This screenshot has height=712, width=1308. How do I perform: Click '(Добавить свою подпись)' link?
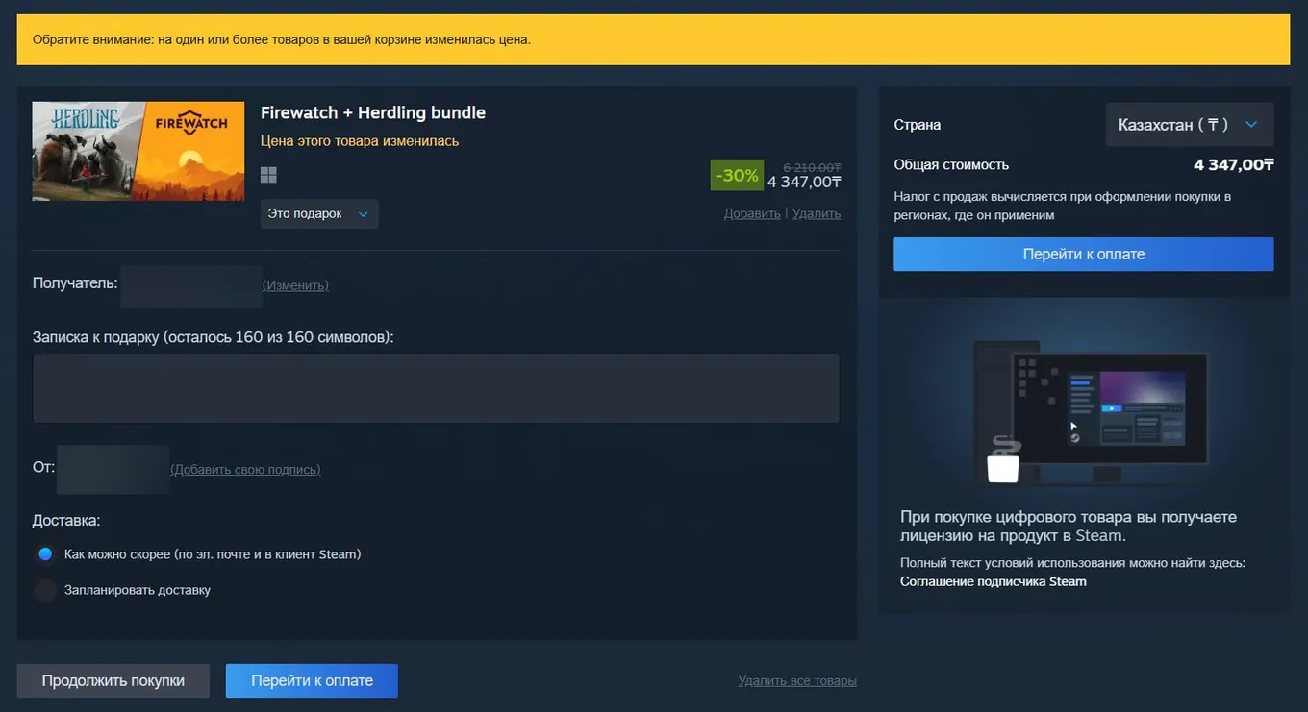[245, 470]
